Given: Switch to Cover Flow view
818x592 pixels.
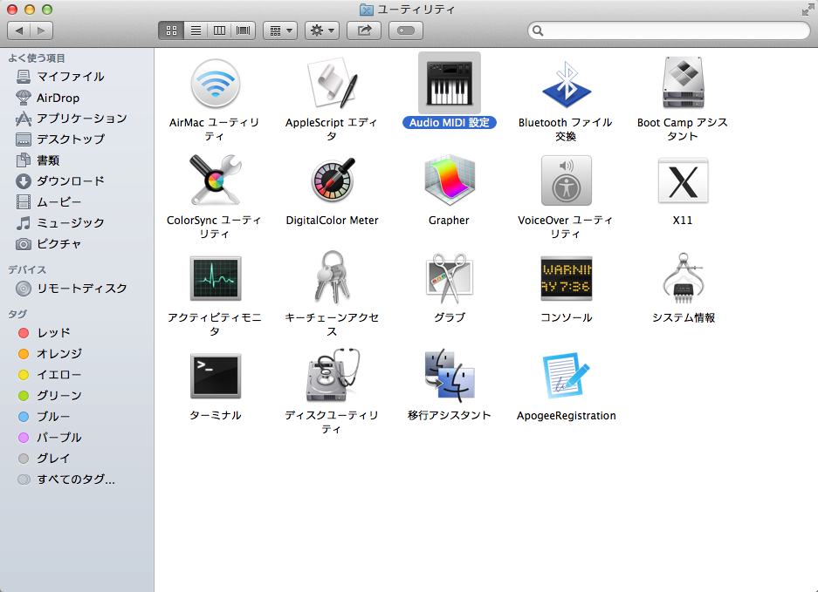Looking at the screenshot, I should coord(243,31).
